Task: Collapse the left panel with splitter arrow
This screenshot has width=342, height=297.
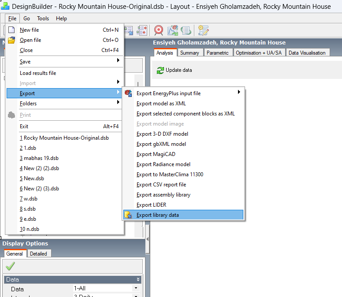Action: pyautogui.click(x=148, y=239)
